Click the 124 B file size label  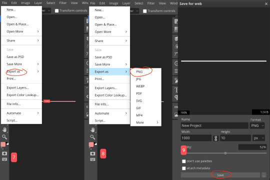coord(260,112)
